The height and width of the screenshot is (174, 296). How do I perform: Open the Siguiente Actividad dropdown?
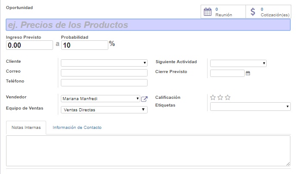pyautogui.click(x=238, y=64)
